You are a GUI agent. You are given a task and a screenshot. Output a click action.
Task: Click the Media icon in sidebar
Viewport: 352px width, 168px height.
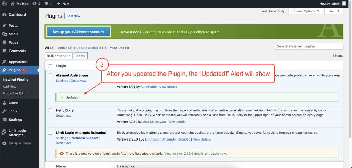click(4, 34)
